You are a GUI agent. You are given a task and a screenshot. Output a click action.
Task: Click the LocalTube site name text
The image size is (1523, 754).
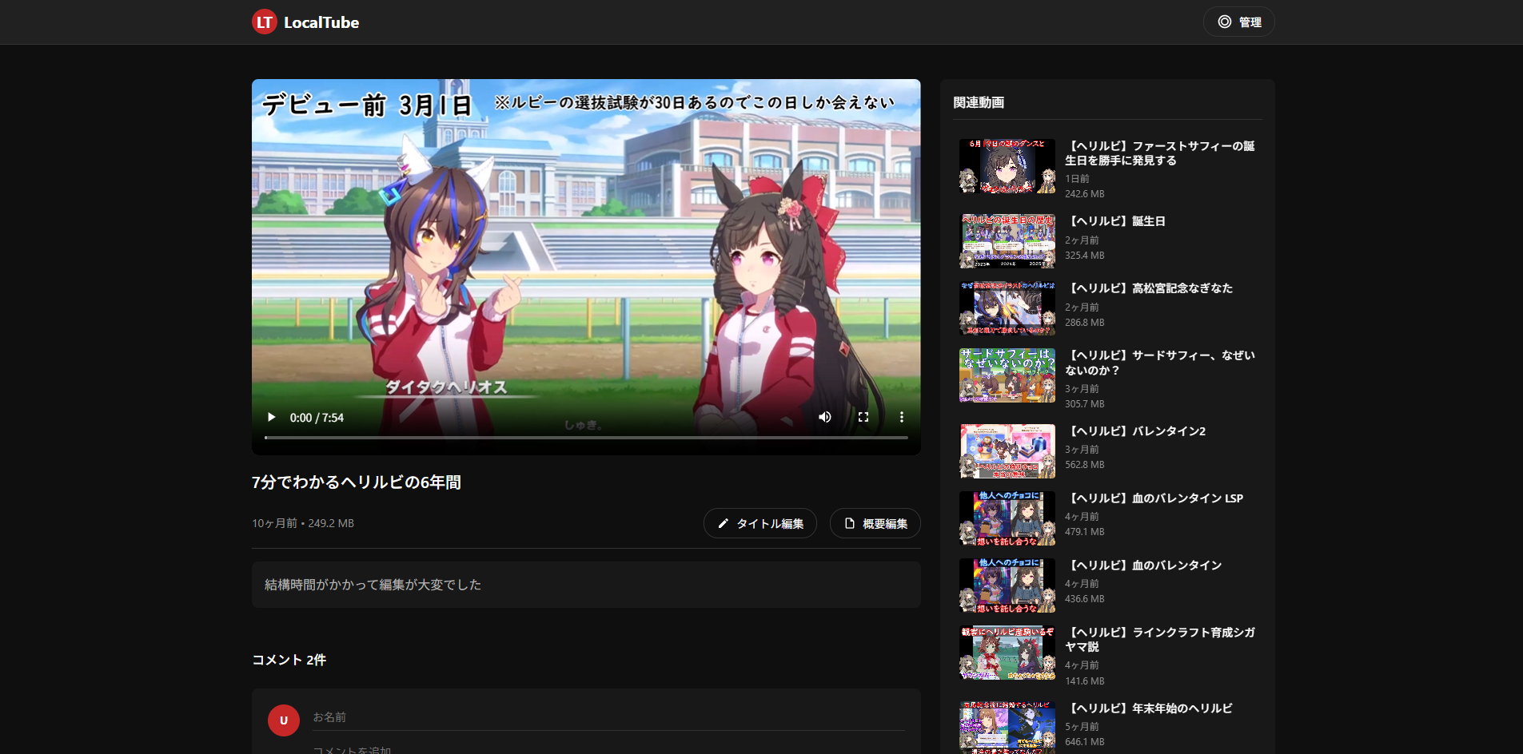coord(321,22)
